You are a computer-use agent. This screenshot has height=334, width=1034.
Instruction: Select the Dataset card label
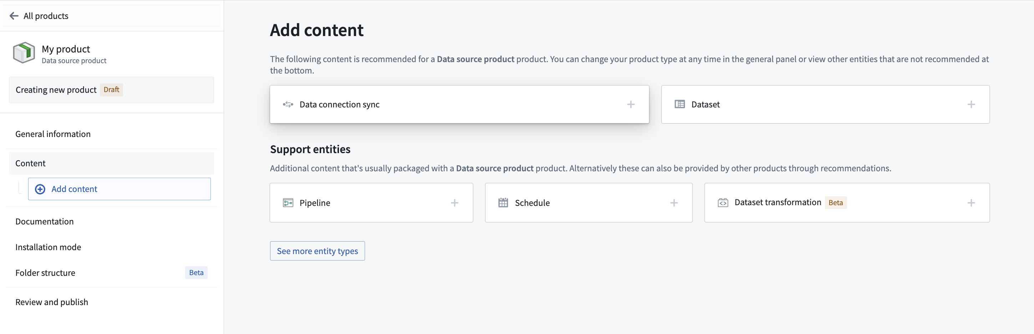(705, 104)
